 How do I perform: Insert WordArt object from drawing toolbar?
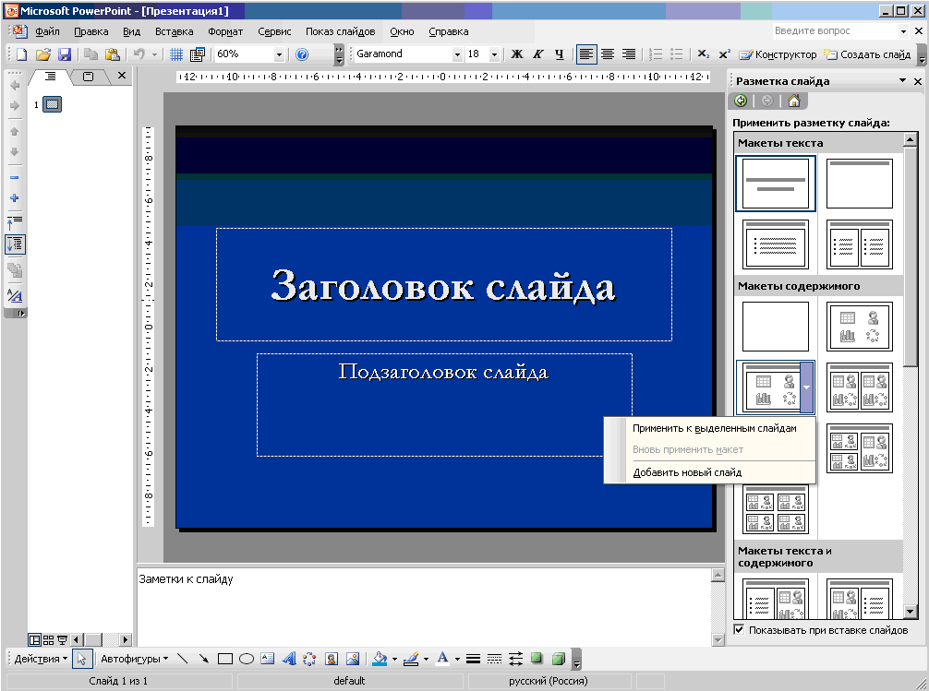coord(288,659)
